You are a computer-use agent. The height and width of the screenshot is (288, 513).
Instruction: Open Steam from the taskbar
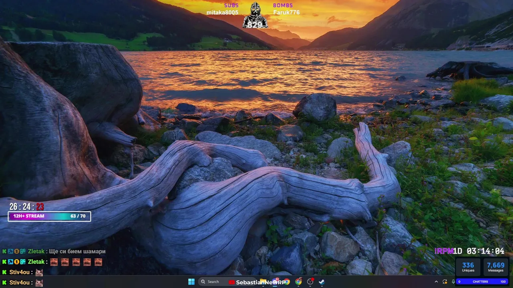(321, 282)
